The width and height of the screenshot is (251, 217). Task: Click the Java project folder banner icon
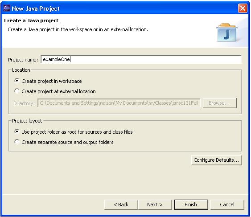pyautogui.click(x=227, y=33)
